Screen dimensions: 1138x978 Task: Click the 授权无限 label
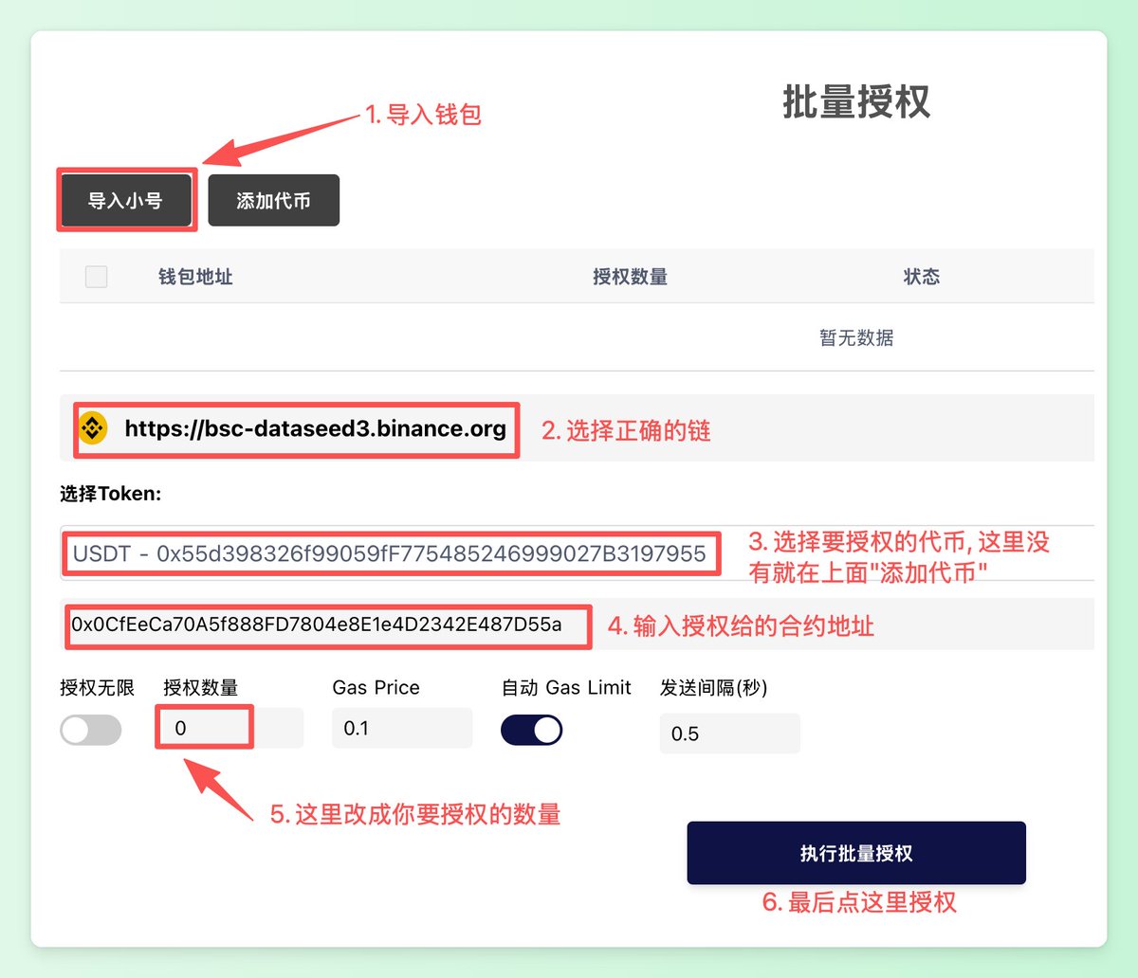click(x=98, y=688)
